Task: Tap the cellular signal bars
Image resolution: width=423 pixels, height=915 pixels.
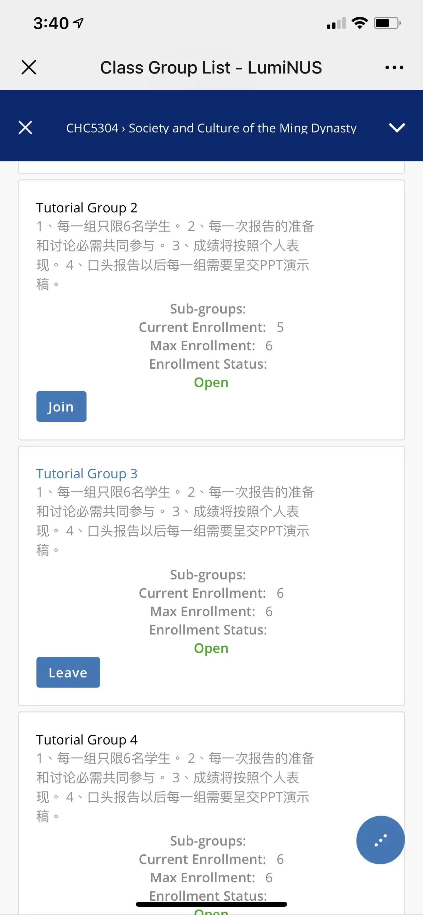Action: pyautogui.click(x=336, y=23)
